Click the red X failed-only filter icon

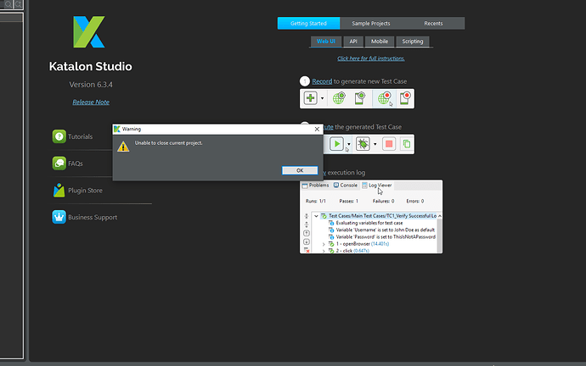(x=307, y=250)
